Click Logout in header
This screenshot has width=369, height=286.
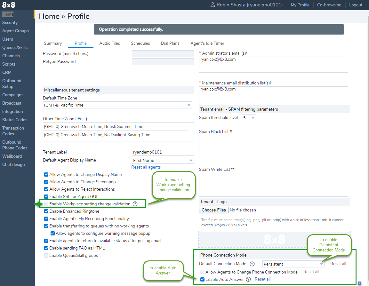point(356,5)
